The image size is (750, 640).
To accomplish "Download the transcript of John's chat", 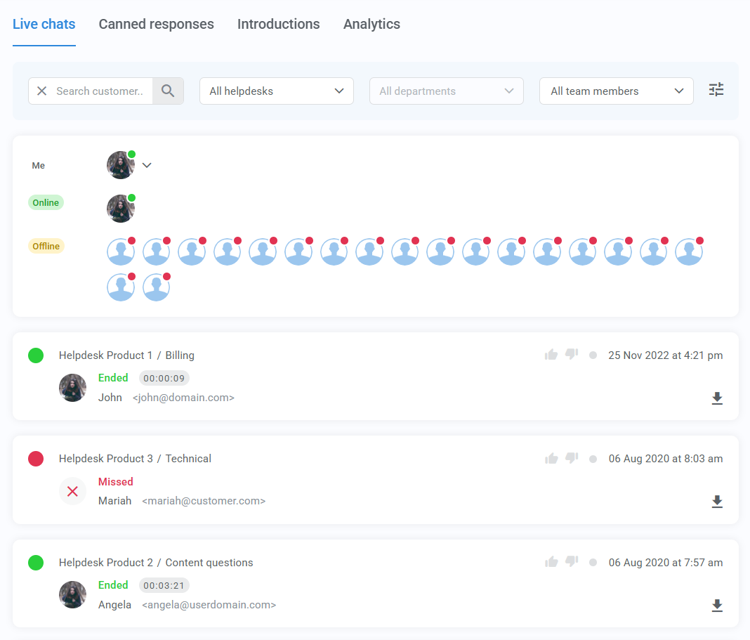I will click(717, 398).
